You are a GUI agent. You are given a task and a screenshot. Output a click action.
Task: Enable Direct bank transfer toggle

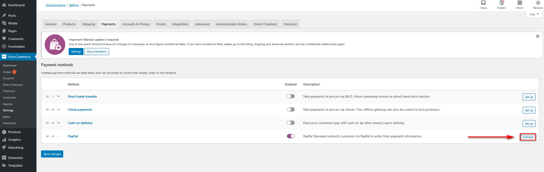coord(291,97)
